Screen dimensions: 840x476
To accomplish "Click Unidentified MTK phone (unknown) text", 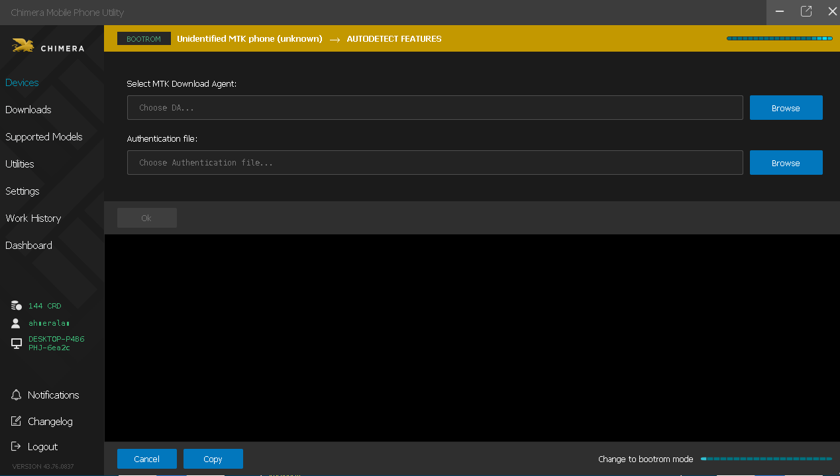I will pyautogui.click(x=250, y=39).
